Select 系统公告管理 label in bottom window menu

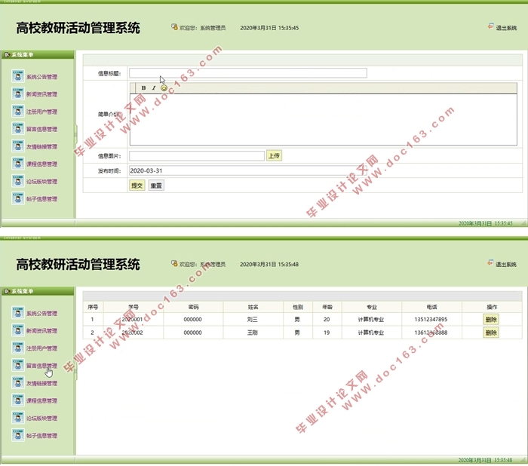(41, 314)
